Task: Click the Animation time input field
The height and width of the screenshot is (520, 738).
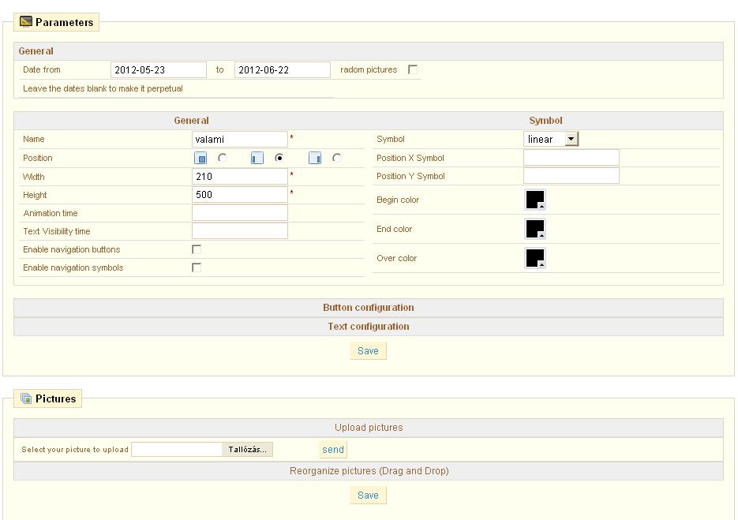Action: pyautogui.click(x=239, y=213)
